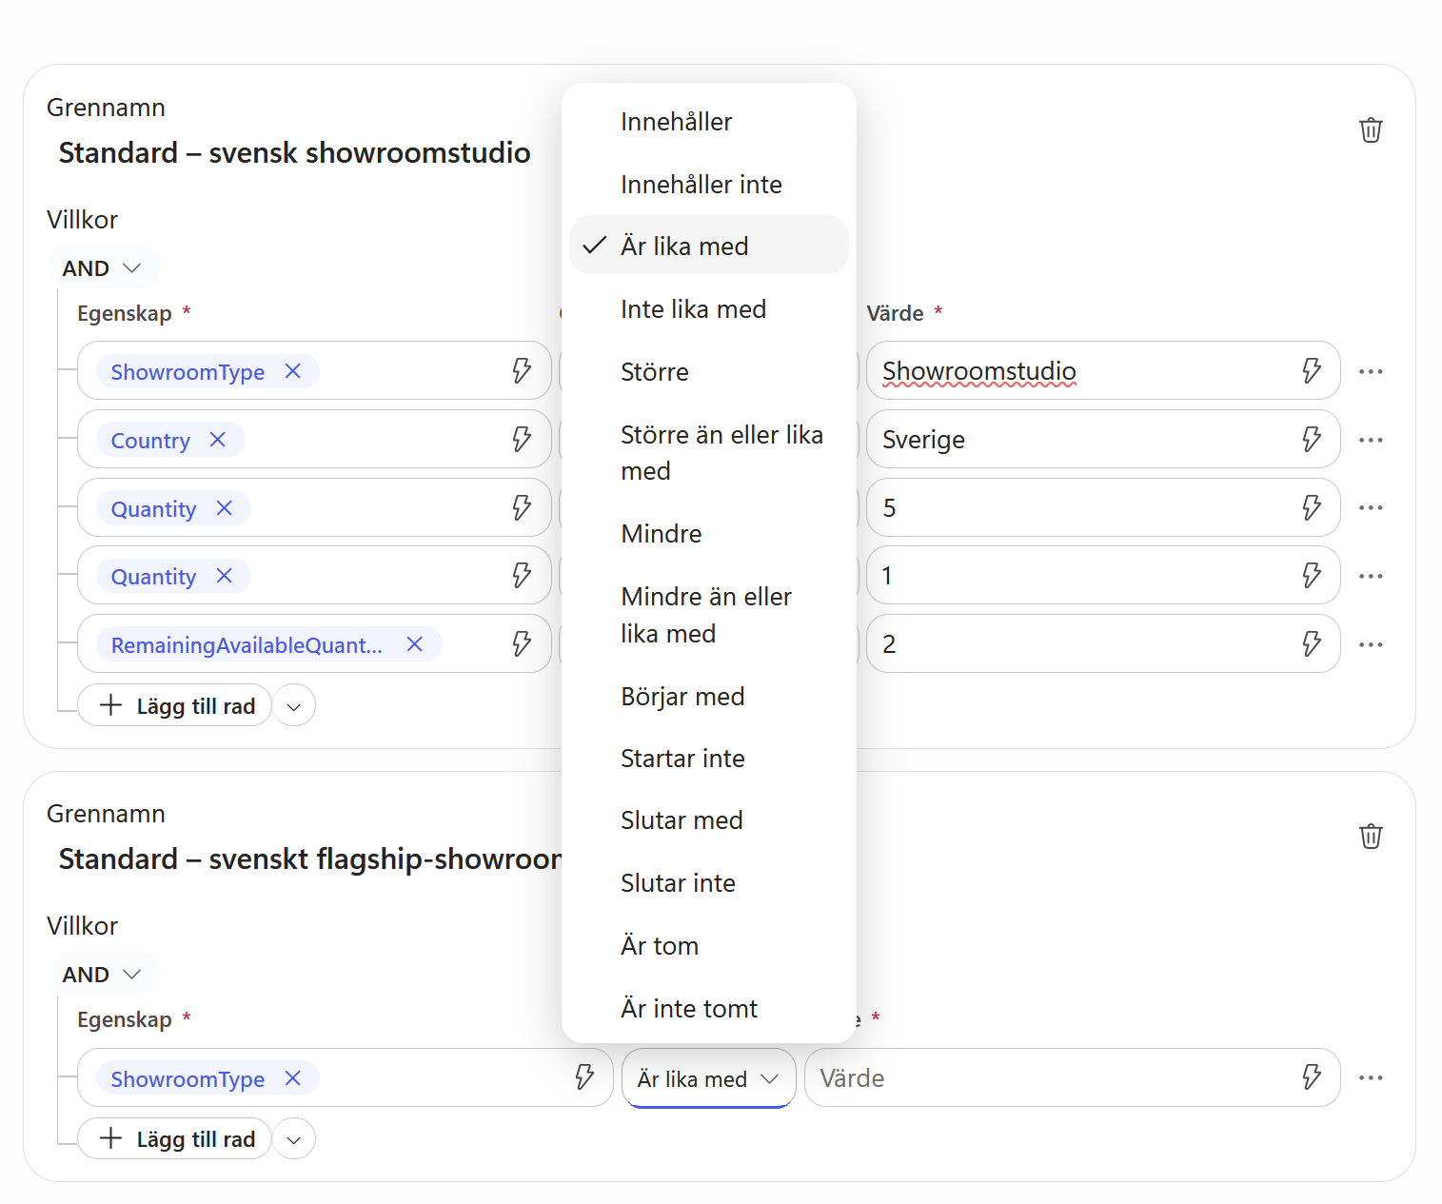Click 'Lägg till rad' in second branch
The height and width of the screenshot is (1204, 1442).
(x=175, y=1139)
